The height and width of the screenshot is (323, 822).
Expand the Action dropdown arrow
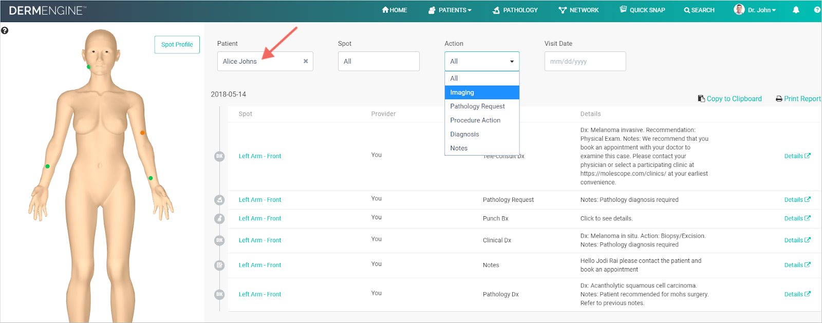point(512,62)
